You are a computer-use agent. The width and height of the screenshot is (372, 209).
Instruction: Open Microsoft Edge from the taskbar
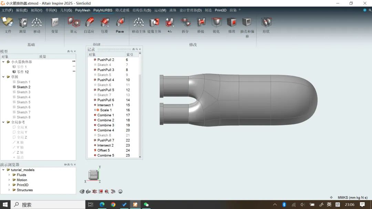point(102,205)
